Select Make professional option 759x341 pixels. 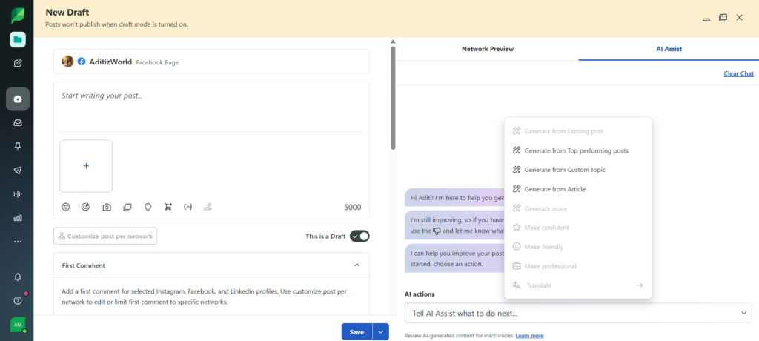578,266
